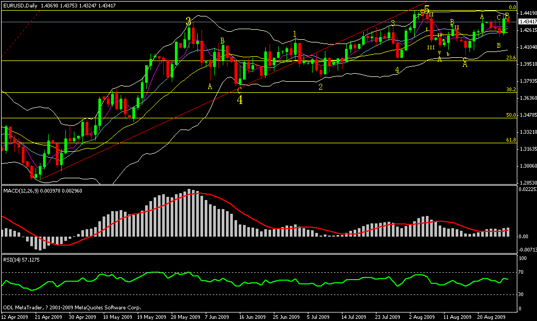Click the 1.31635 price scale value
This screenshot has width=537, height=321.
point(528,149)
